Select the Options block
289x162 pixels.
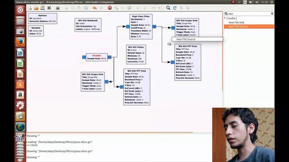pyautogui.click(x=42, y=18)
